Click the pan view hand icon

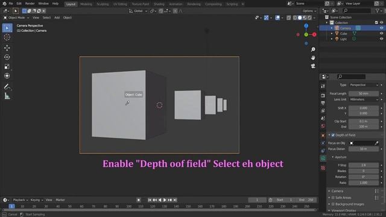pyautogui.click(x=313, y=58)
